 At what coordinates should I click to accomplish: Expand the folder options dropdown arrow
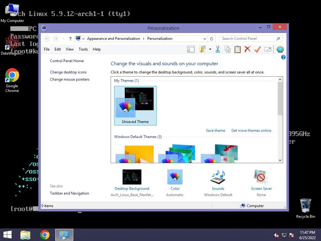[x=210, y=49]
